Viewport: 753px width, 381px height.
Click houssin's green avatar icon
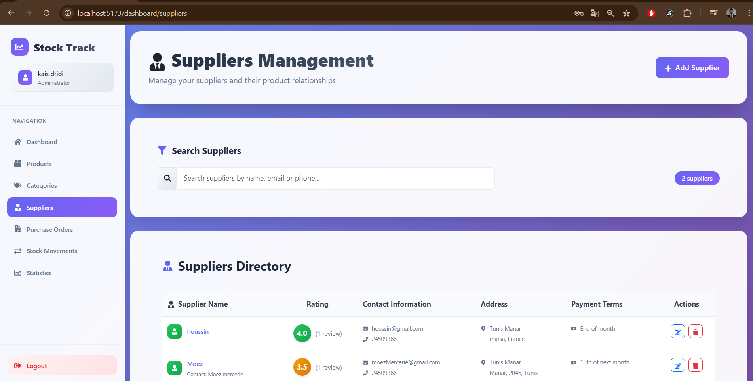click(x=175, y=331)
